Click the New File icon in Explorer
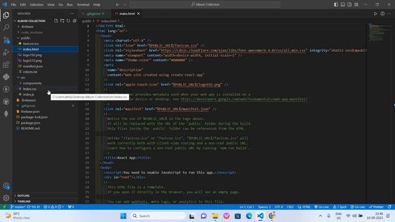This screenshot has width=395, height=222. pyautogui.click(x=56, y=21)
